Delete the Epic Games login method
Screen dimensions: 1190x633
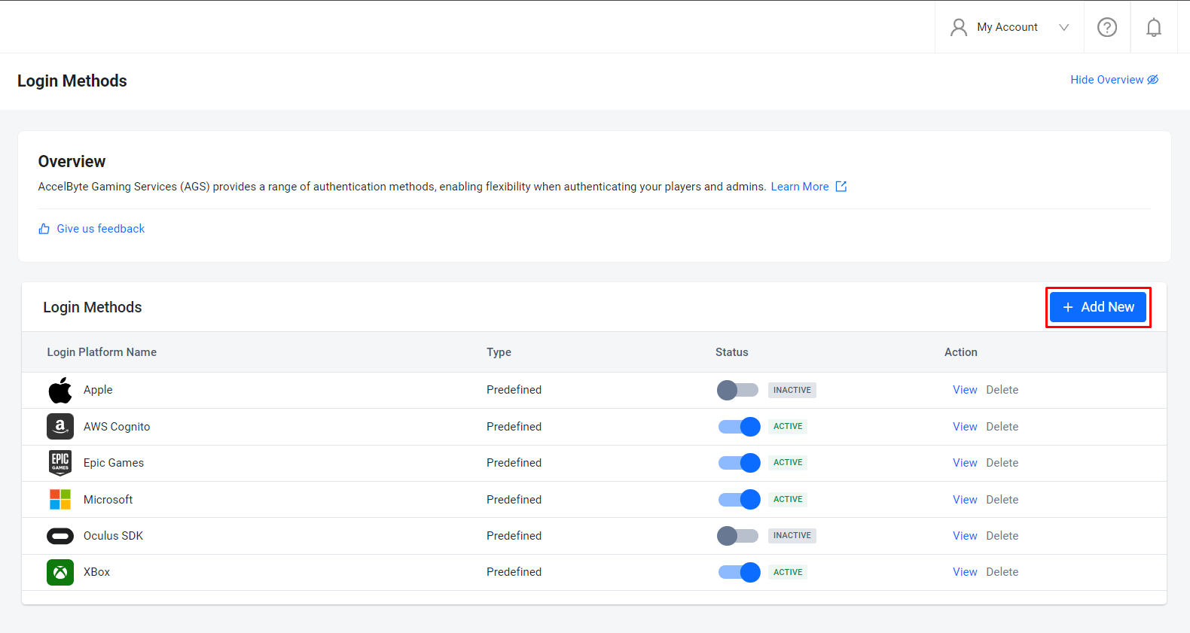pos(1002,463)
